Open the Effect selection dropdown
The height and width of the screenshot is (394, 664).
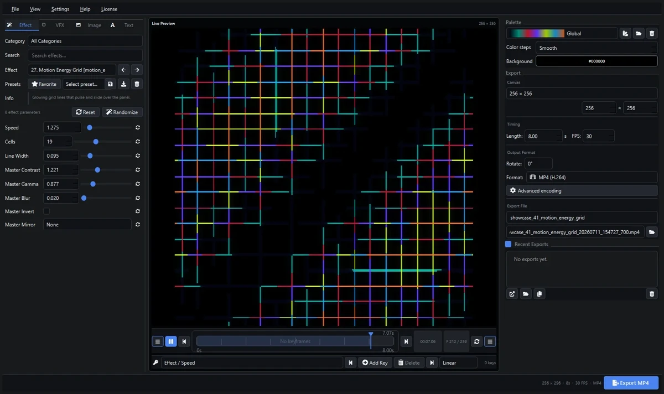tap(72, 70)
